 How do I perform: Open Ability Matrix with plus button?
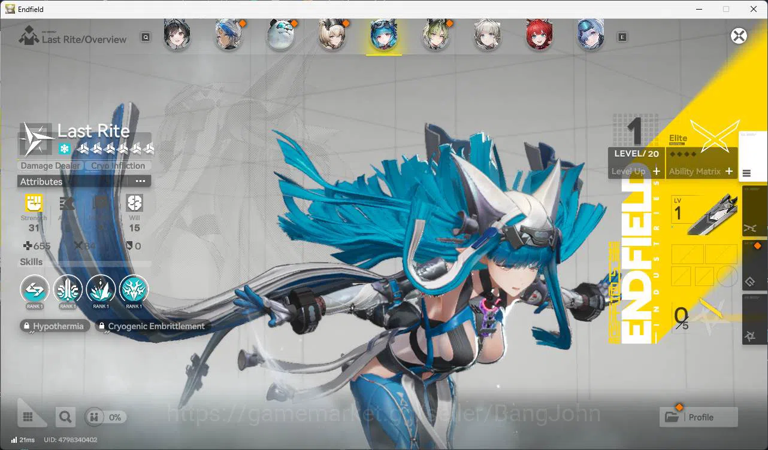[x=729, y=171]
